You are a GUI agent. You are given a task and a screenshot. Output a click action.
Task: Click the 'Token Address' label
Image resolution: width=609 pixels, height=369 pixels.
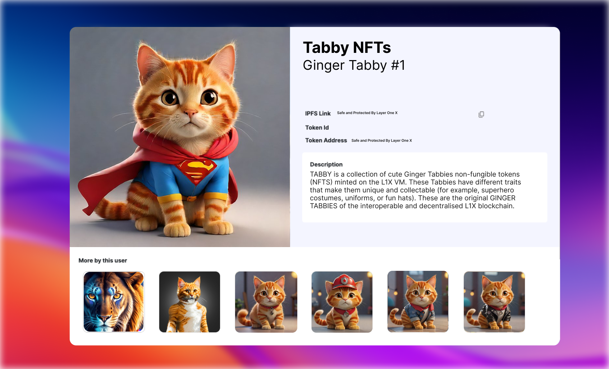coord(326,140)
